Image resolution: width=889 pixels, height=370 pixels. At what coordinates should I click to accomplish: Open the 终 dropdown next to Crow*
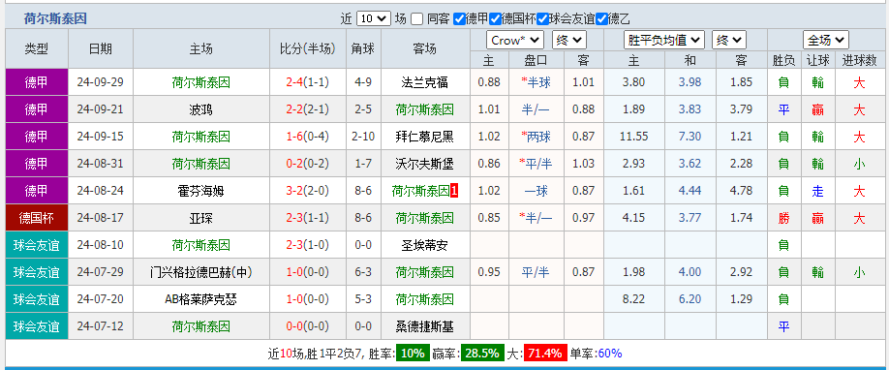569,41
